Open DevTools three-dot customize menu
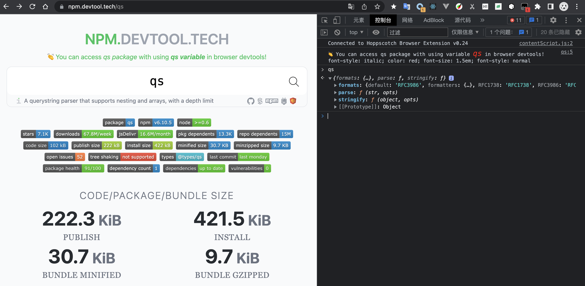This screenshot has height=286, width=585. (x=566, y=20)
